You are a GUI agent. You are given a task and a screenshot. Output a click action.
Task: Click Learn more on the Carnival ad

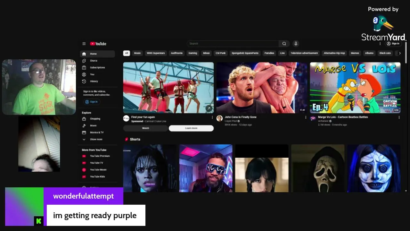(191, 128)
